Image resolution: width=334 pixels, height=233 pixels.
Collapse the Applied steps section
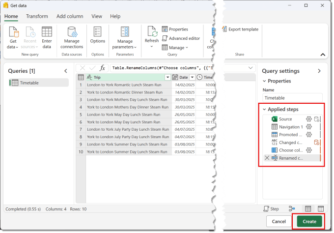click(264, 109)
